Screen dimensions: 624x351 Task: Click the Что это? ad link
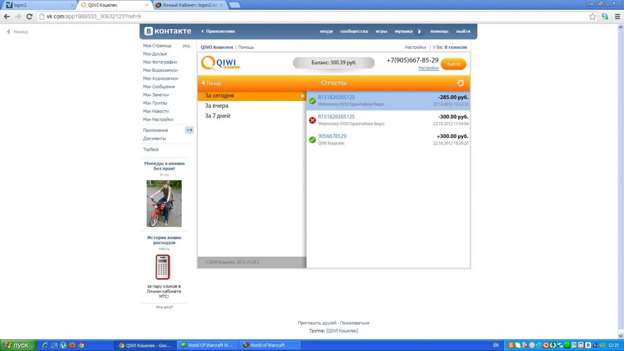click(x=164, y=307)
